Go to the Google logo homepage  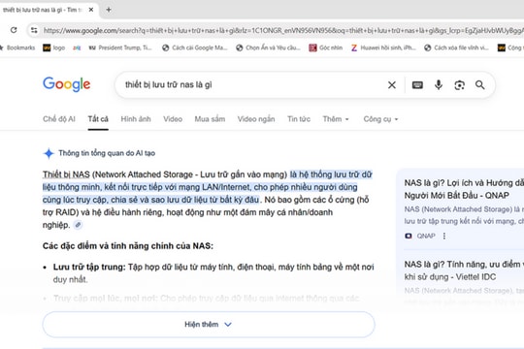(x=67, y=84)
